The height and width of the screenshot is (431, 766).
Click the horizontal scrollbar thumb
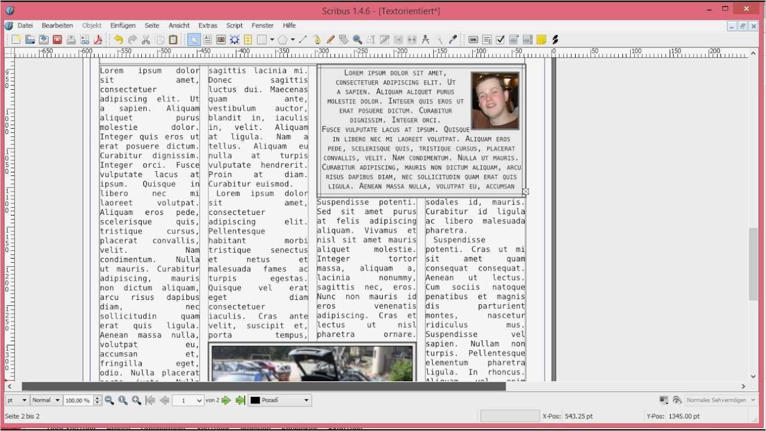point(263,387)
